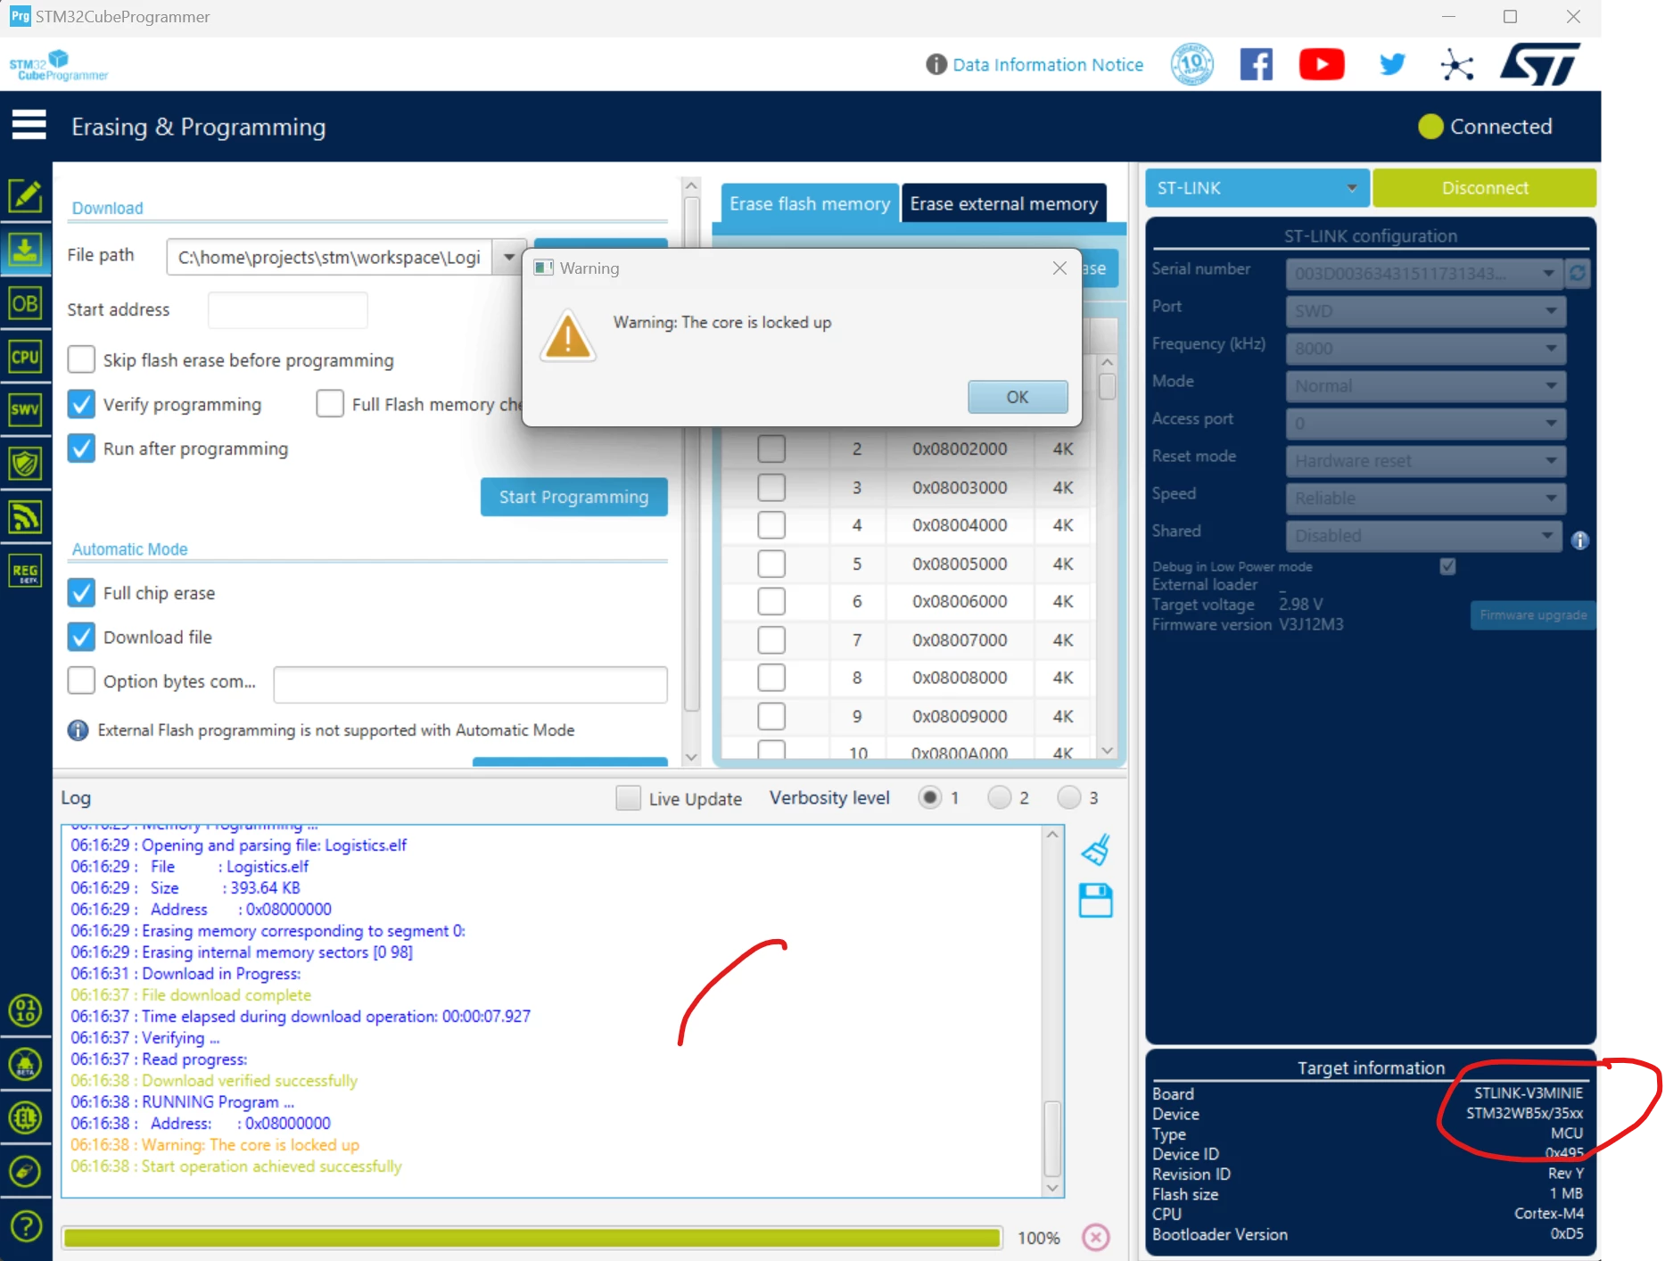1665x1261 pixels.
Task: Show Shared mode info icon
Action: 1579,540
